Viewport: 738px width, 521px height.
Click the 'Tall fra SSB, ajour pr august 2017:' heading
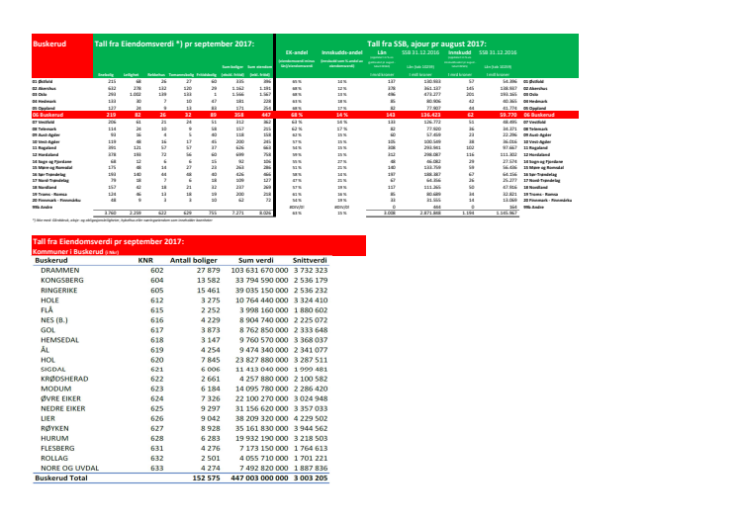(426, 43)
